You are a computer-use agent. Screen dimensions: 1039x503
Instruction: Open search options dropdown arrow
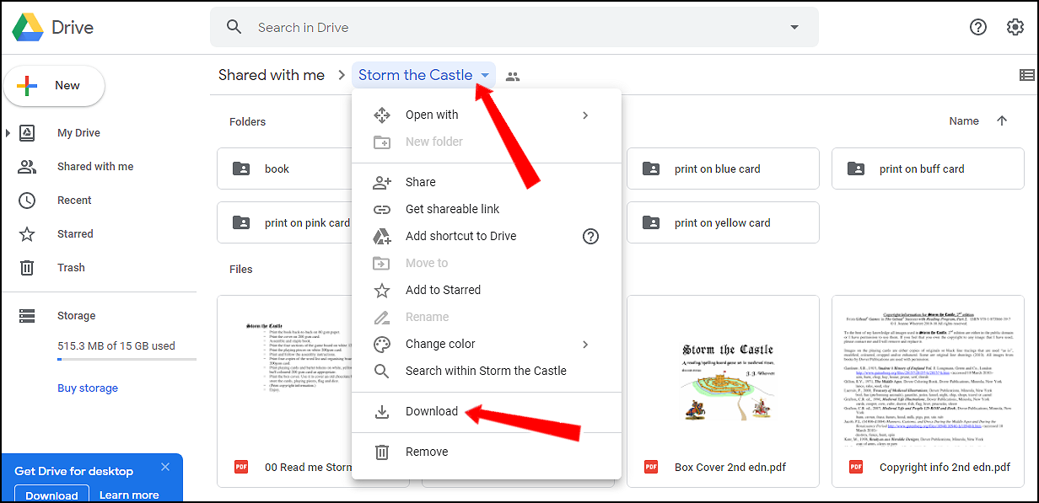coord(794,27)
